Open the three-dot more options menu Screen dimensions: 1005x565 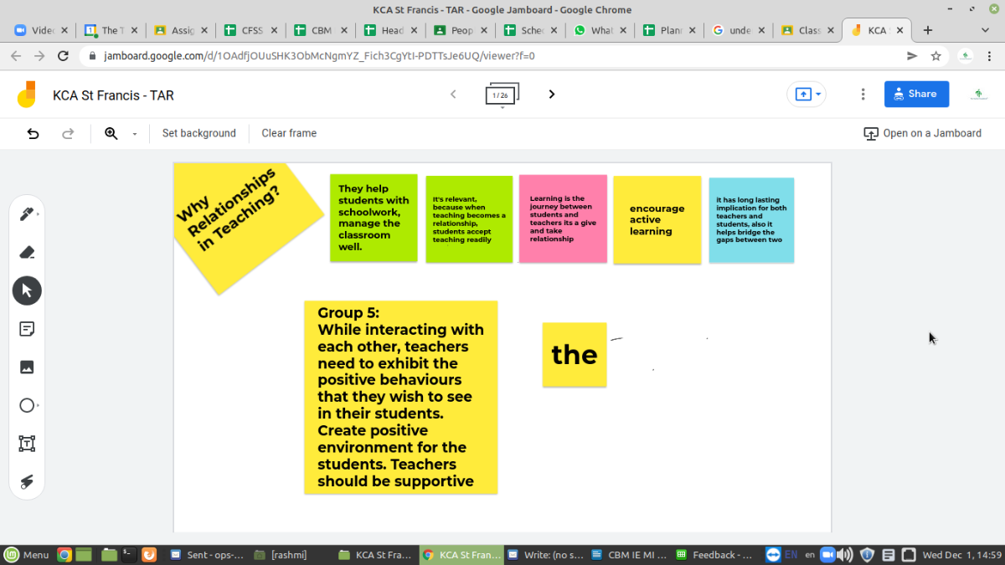click(863, 94)
